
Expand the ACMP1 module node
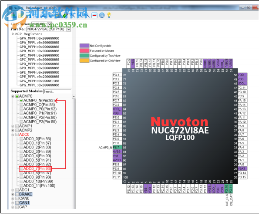pos(13,126)
